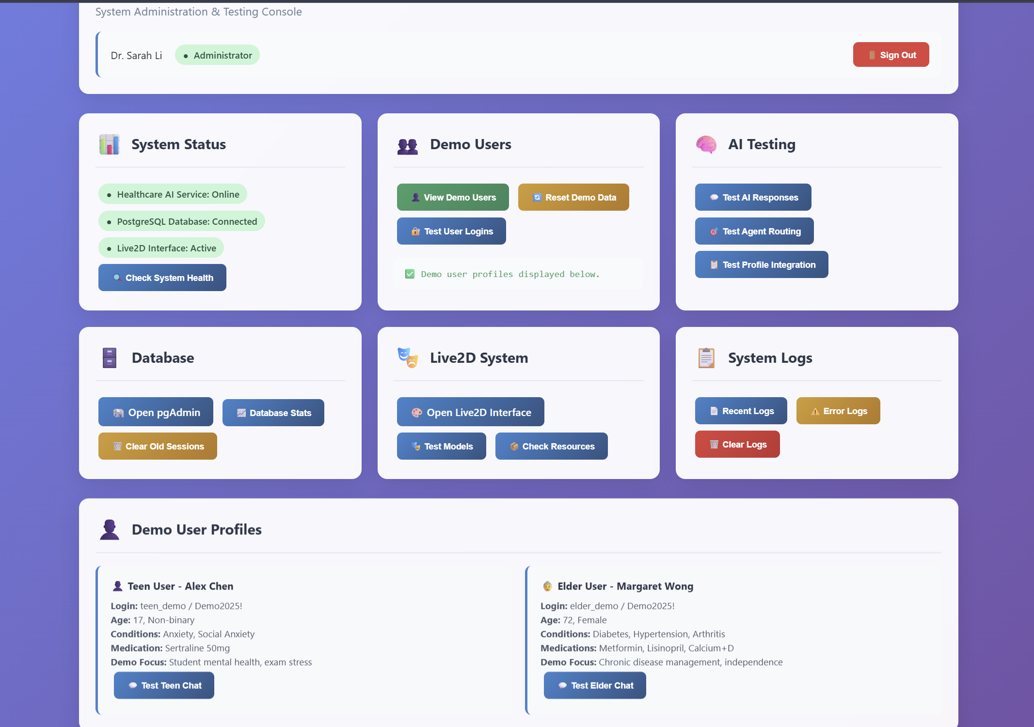1034x727 pixels.
Task: Open pgAdmin from Database card
Action: pos(156,412)
